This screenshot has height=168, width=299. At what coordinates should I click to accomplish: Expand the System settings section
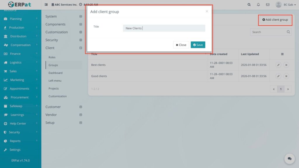[81, 16]
